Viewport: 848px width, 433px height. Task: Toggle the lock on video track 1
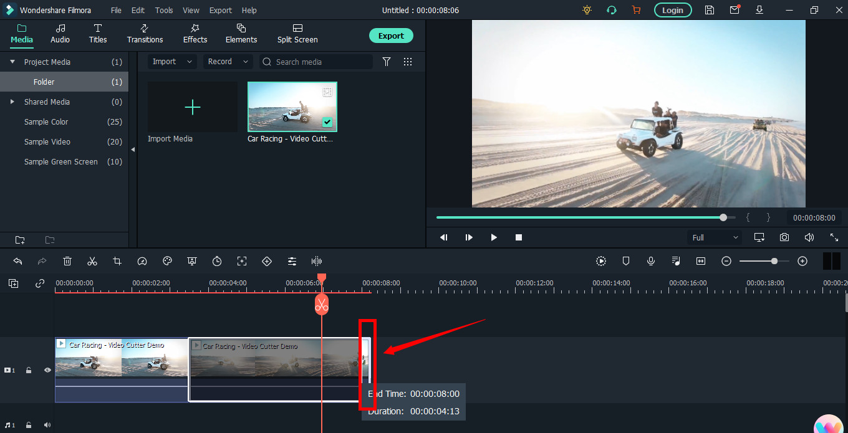pyautogui.click(x=29, y=370)
